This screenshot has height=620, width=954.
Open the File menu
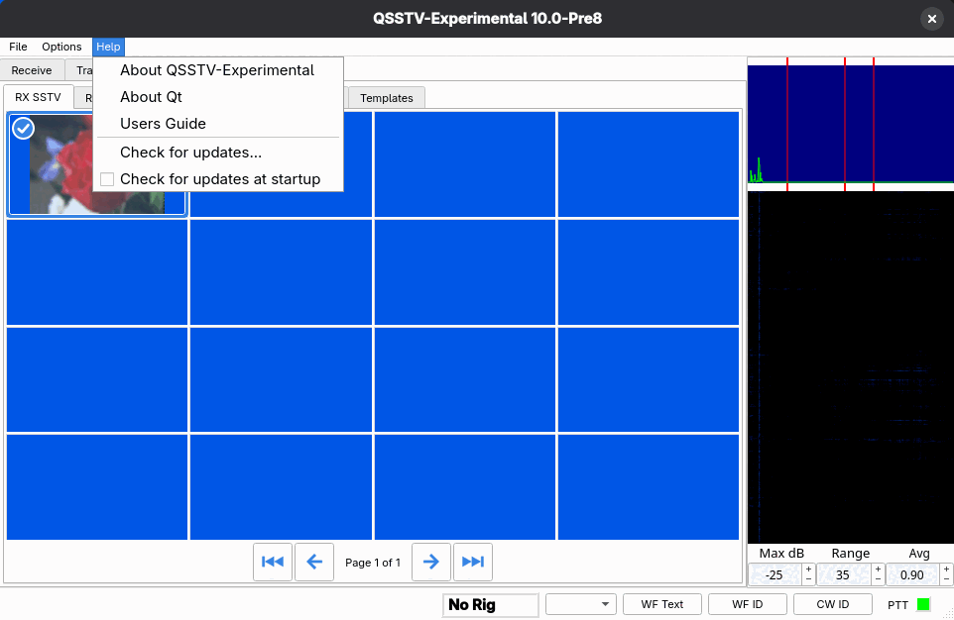click(18, 47)
